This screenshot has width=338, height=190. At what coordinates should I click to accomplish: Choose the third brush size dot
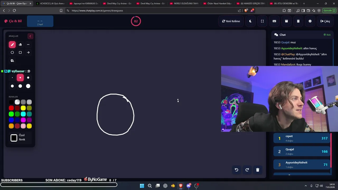tap(28, 78)
